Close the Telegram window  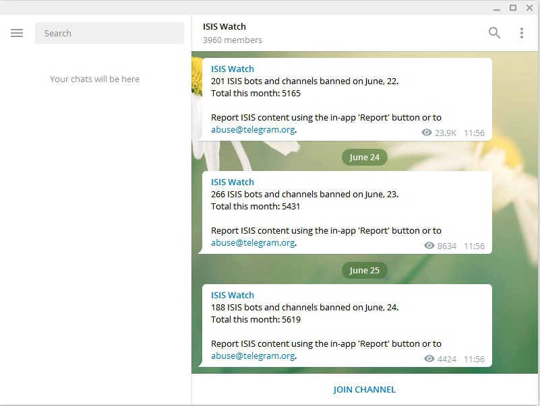[529, 7]
